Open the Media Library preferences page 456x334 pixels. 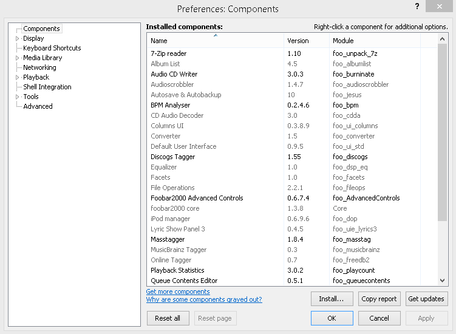click(43, 58)
